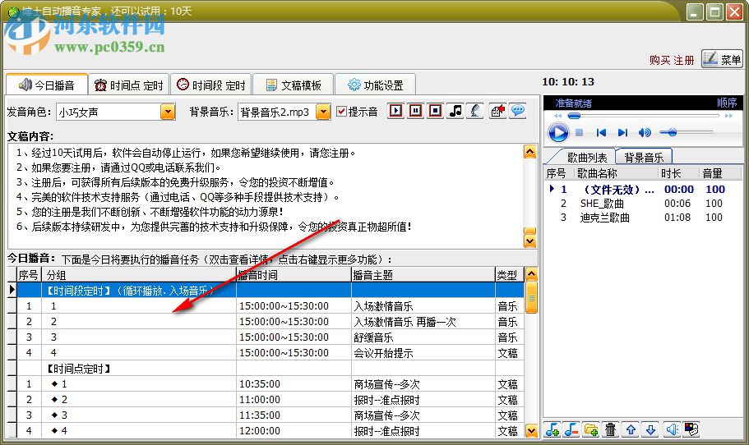Click the 购买 link
749x445 pixels.
pos(659,60)
